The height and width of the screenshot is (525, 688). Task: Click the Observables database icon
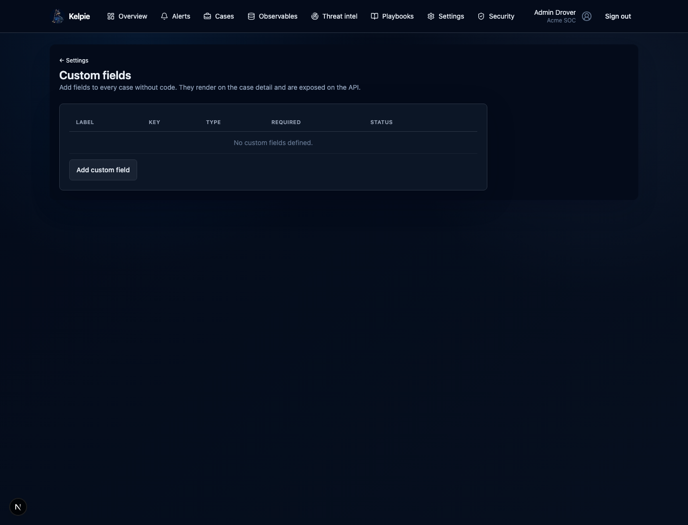251,16
